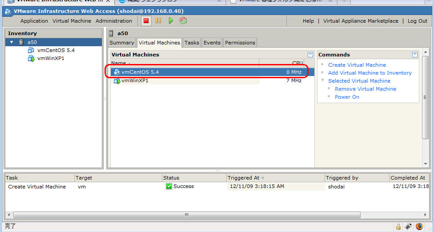Click the vmWinXP1 icon in Virtual Machines list
The height and width of the screenshot is (232, 434).
point(117,80)
